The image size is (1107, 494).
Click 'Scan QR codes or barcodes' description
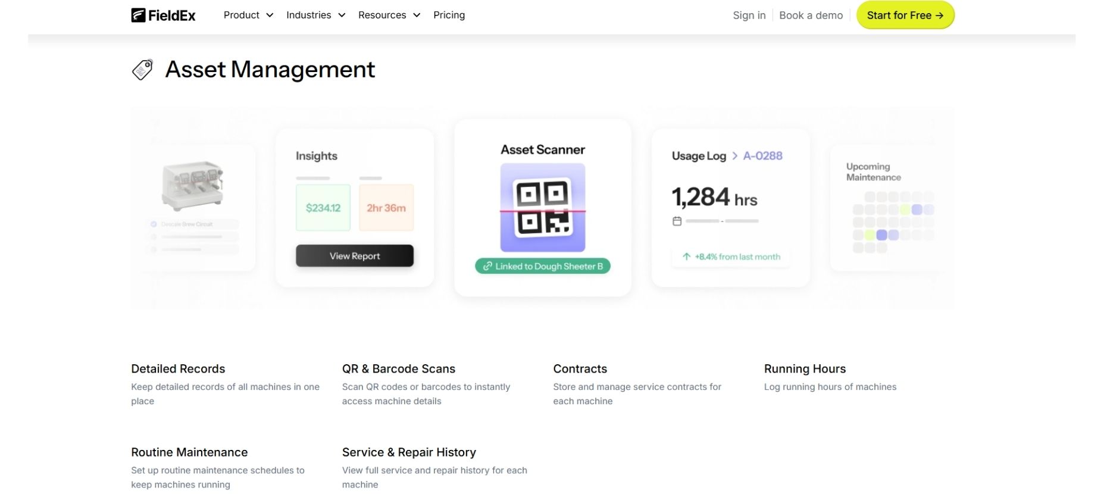click(x=426, y=394)
